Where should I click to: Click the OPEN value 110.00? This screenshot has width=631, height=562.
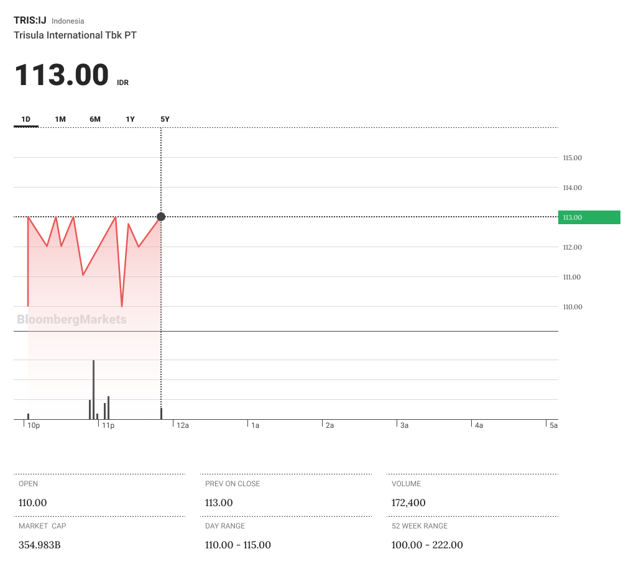pos(33,503)
